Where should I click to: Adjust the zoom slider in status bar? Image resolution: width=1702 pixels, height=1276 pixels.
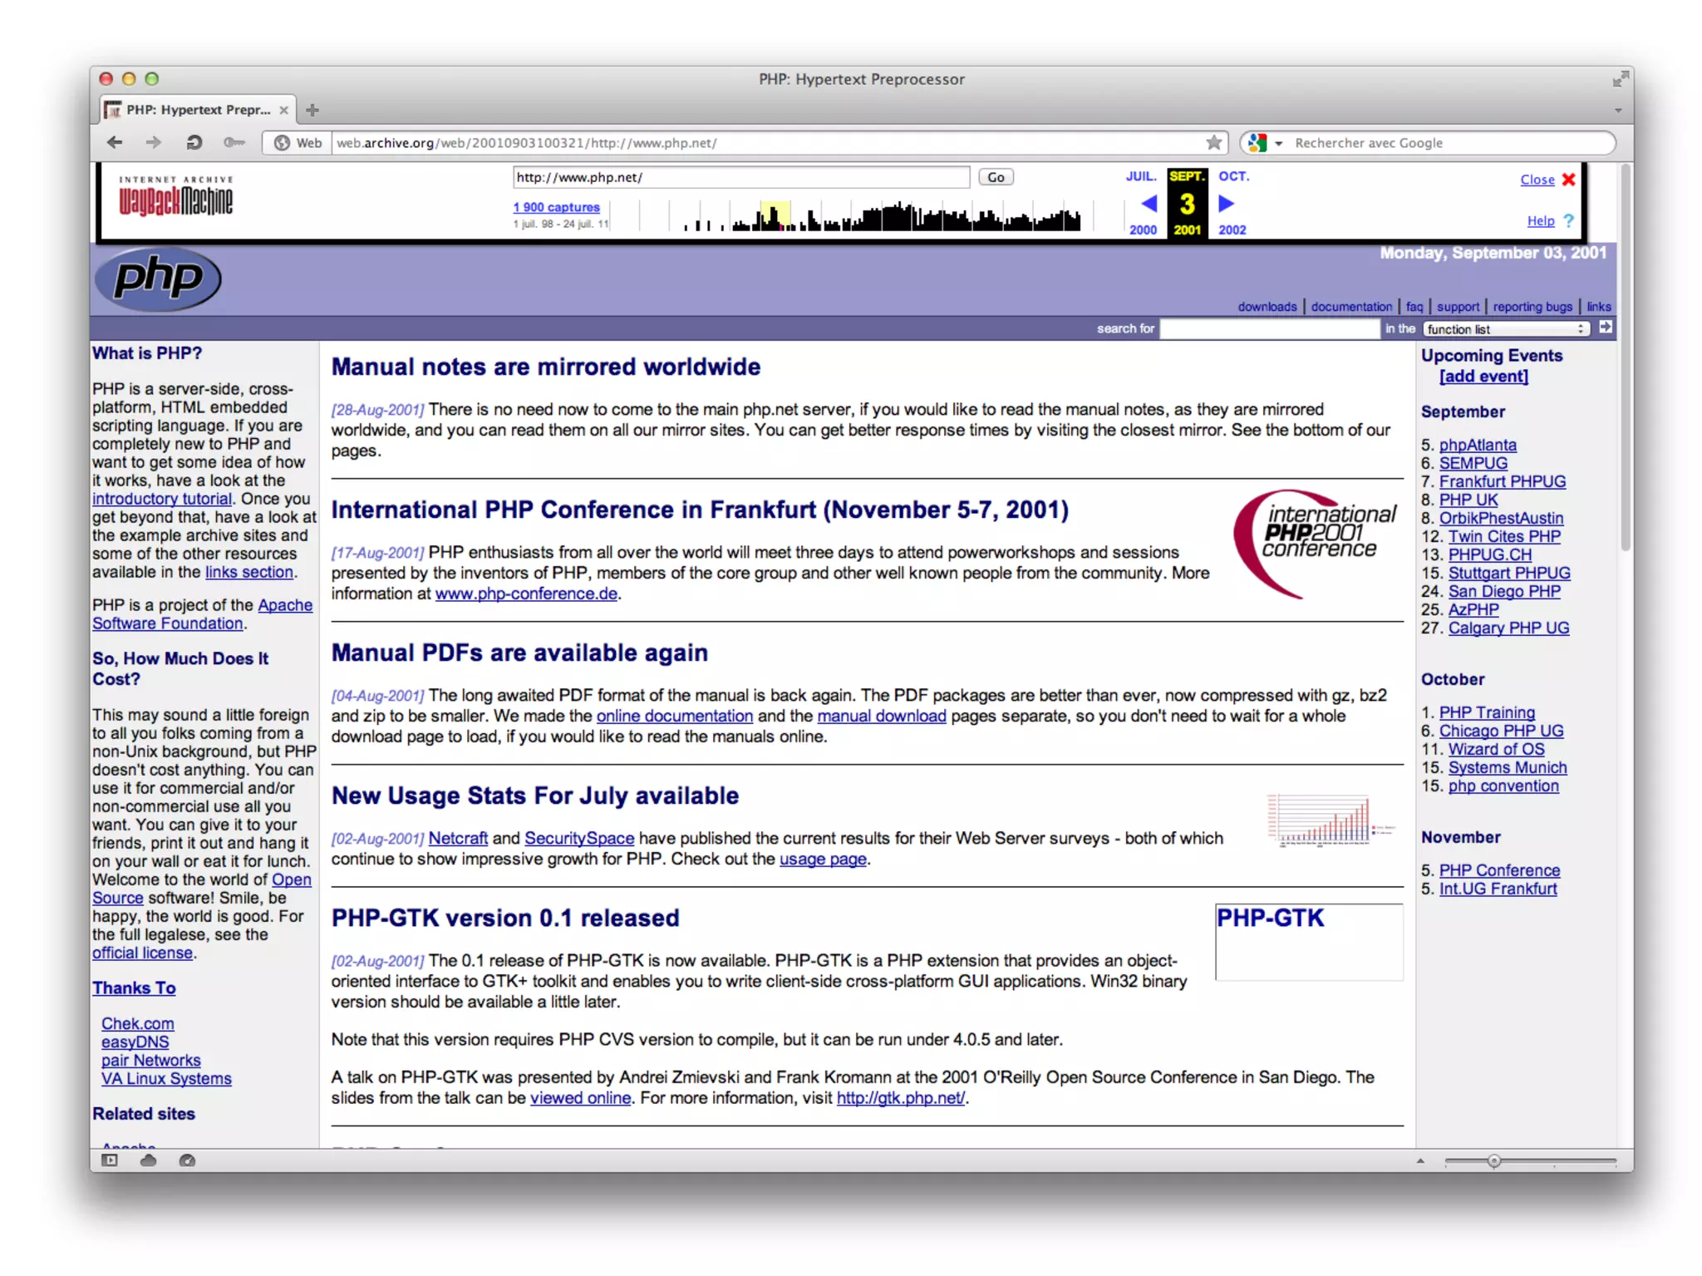tap(1493, 1160)
